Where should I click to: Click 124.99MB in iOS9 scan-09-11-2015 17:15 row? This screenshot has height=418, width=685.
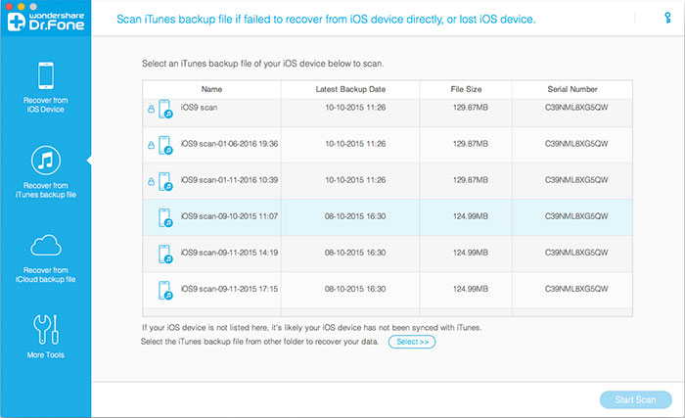[471, 289]
